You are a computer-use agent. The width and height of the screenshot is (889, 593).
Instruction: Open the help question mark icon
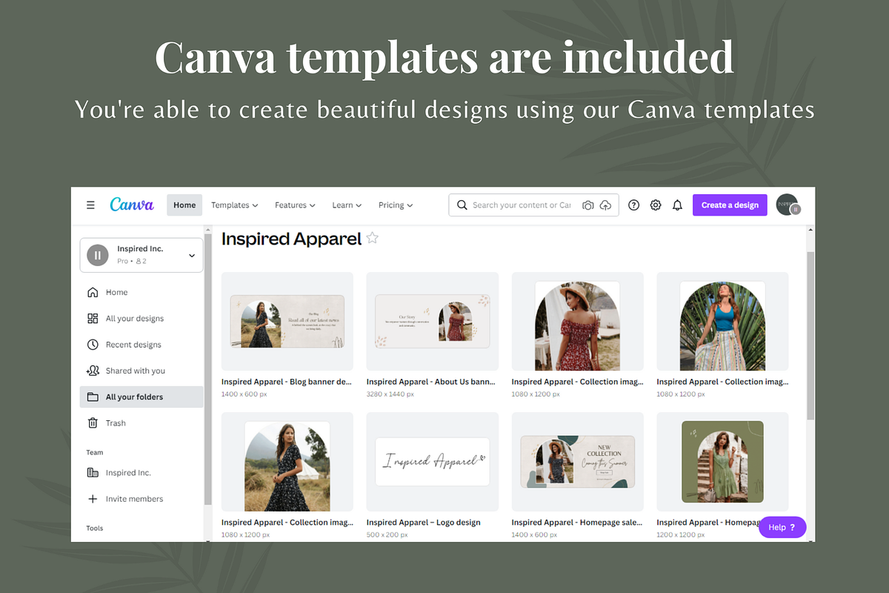pos(633,205)
